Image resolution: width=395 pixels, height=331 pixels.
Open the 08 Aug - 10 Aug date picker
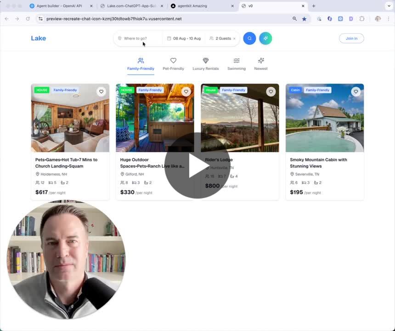click(184, 39)
